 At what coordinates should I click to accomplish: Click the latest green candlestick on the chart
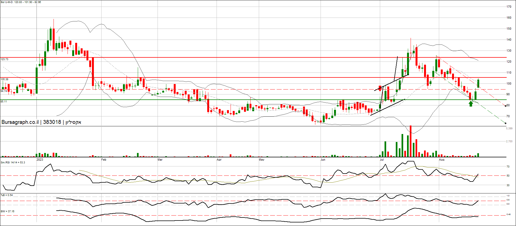[x=478, y=83]
